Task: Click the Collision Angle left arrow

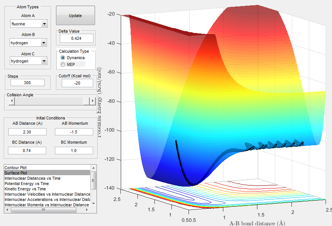Action: [12, 101]
